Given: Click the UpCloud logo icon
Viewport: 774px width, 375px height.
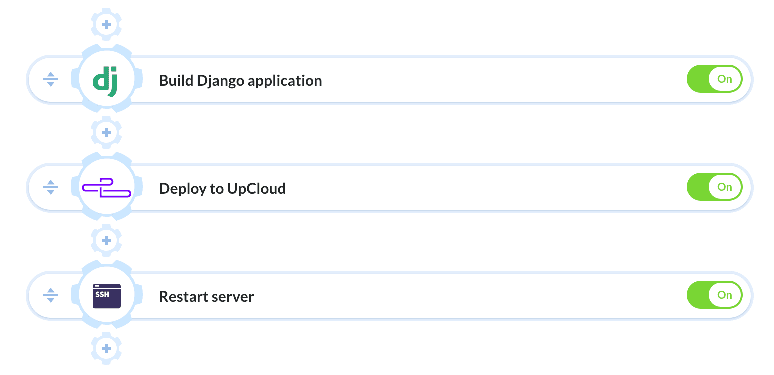Looking at the screenshot, I should point(106,188).
